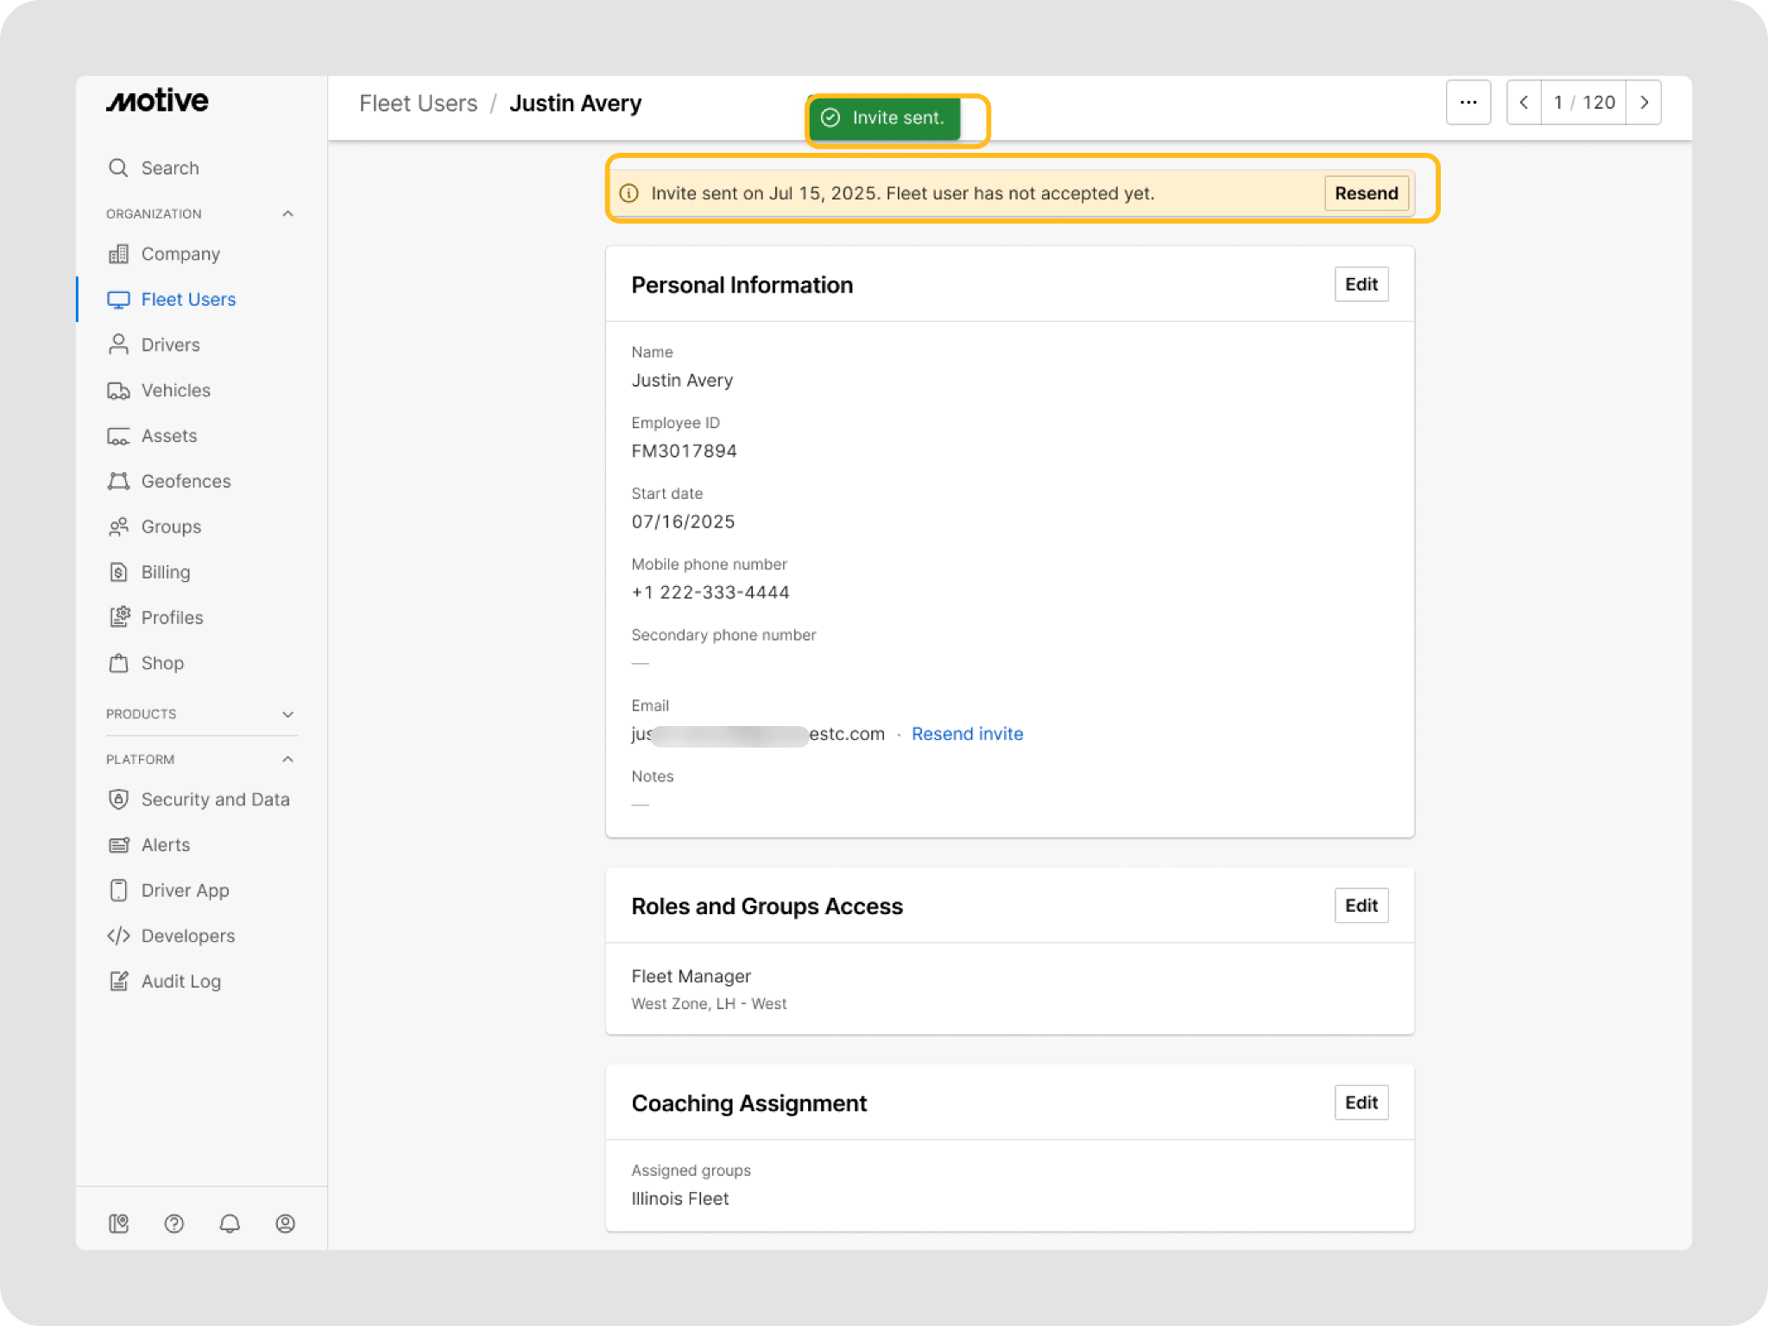
Task: Go to previous fleet user arrow
Action: [1524, 103]
